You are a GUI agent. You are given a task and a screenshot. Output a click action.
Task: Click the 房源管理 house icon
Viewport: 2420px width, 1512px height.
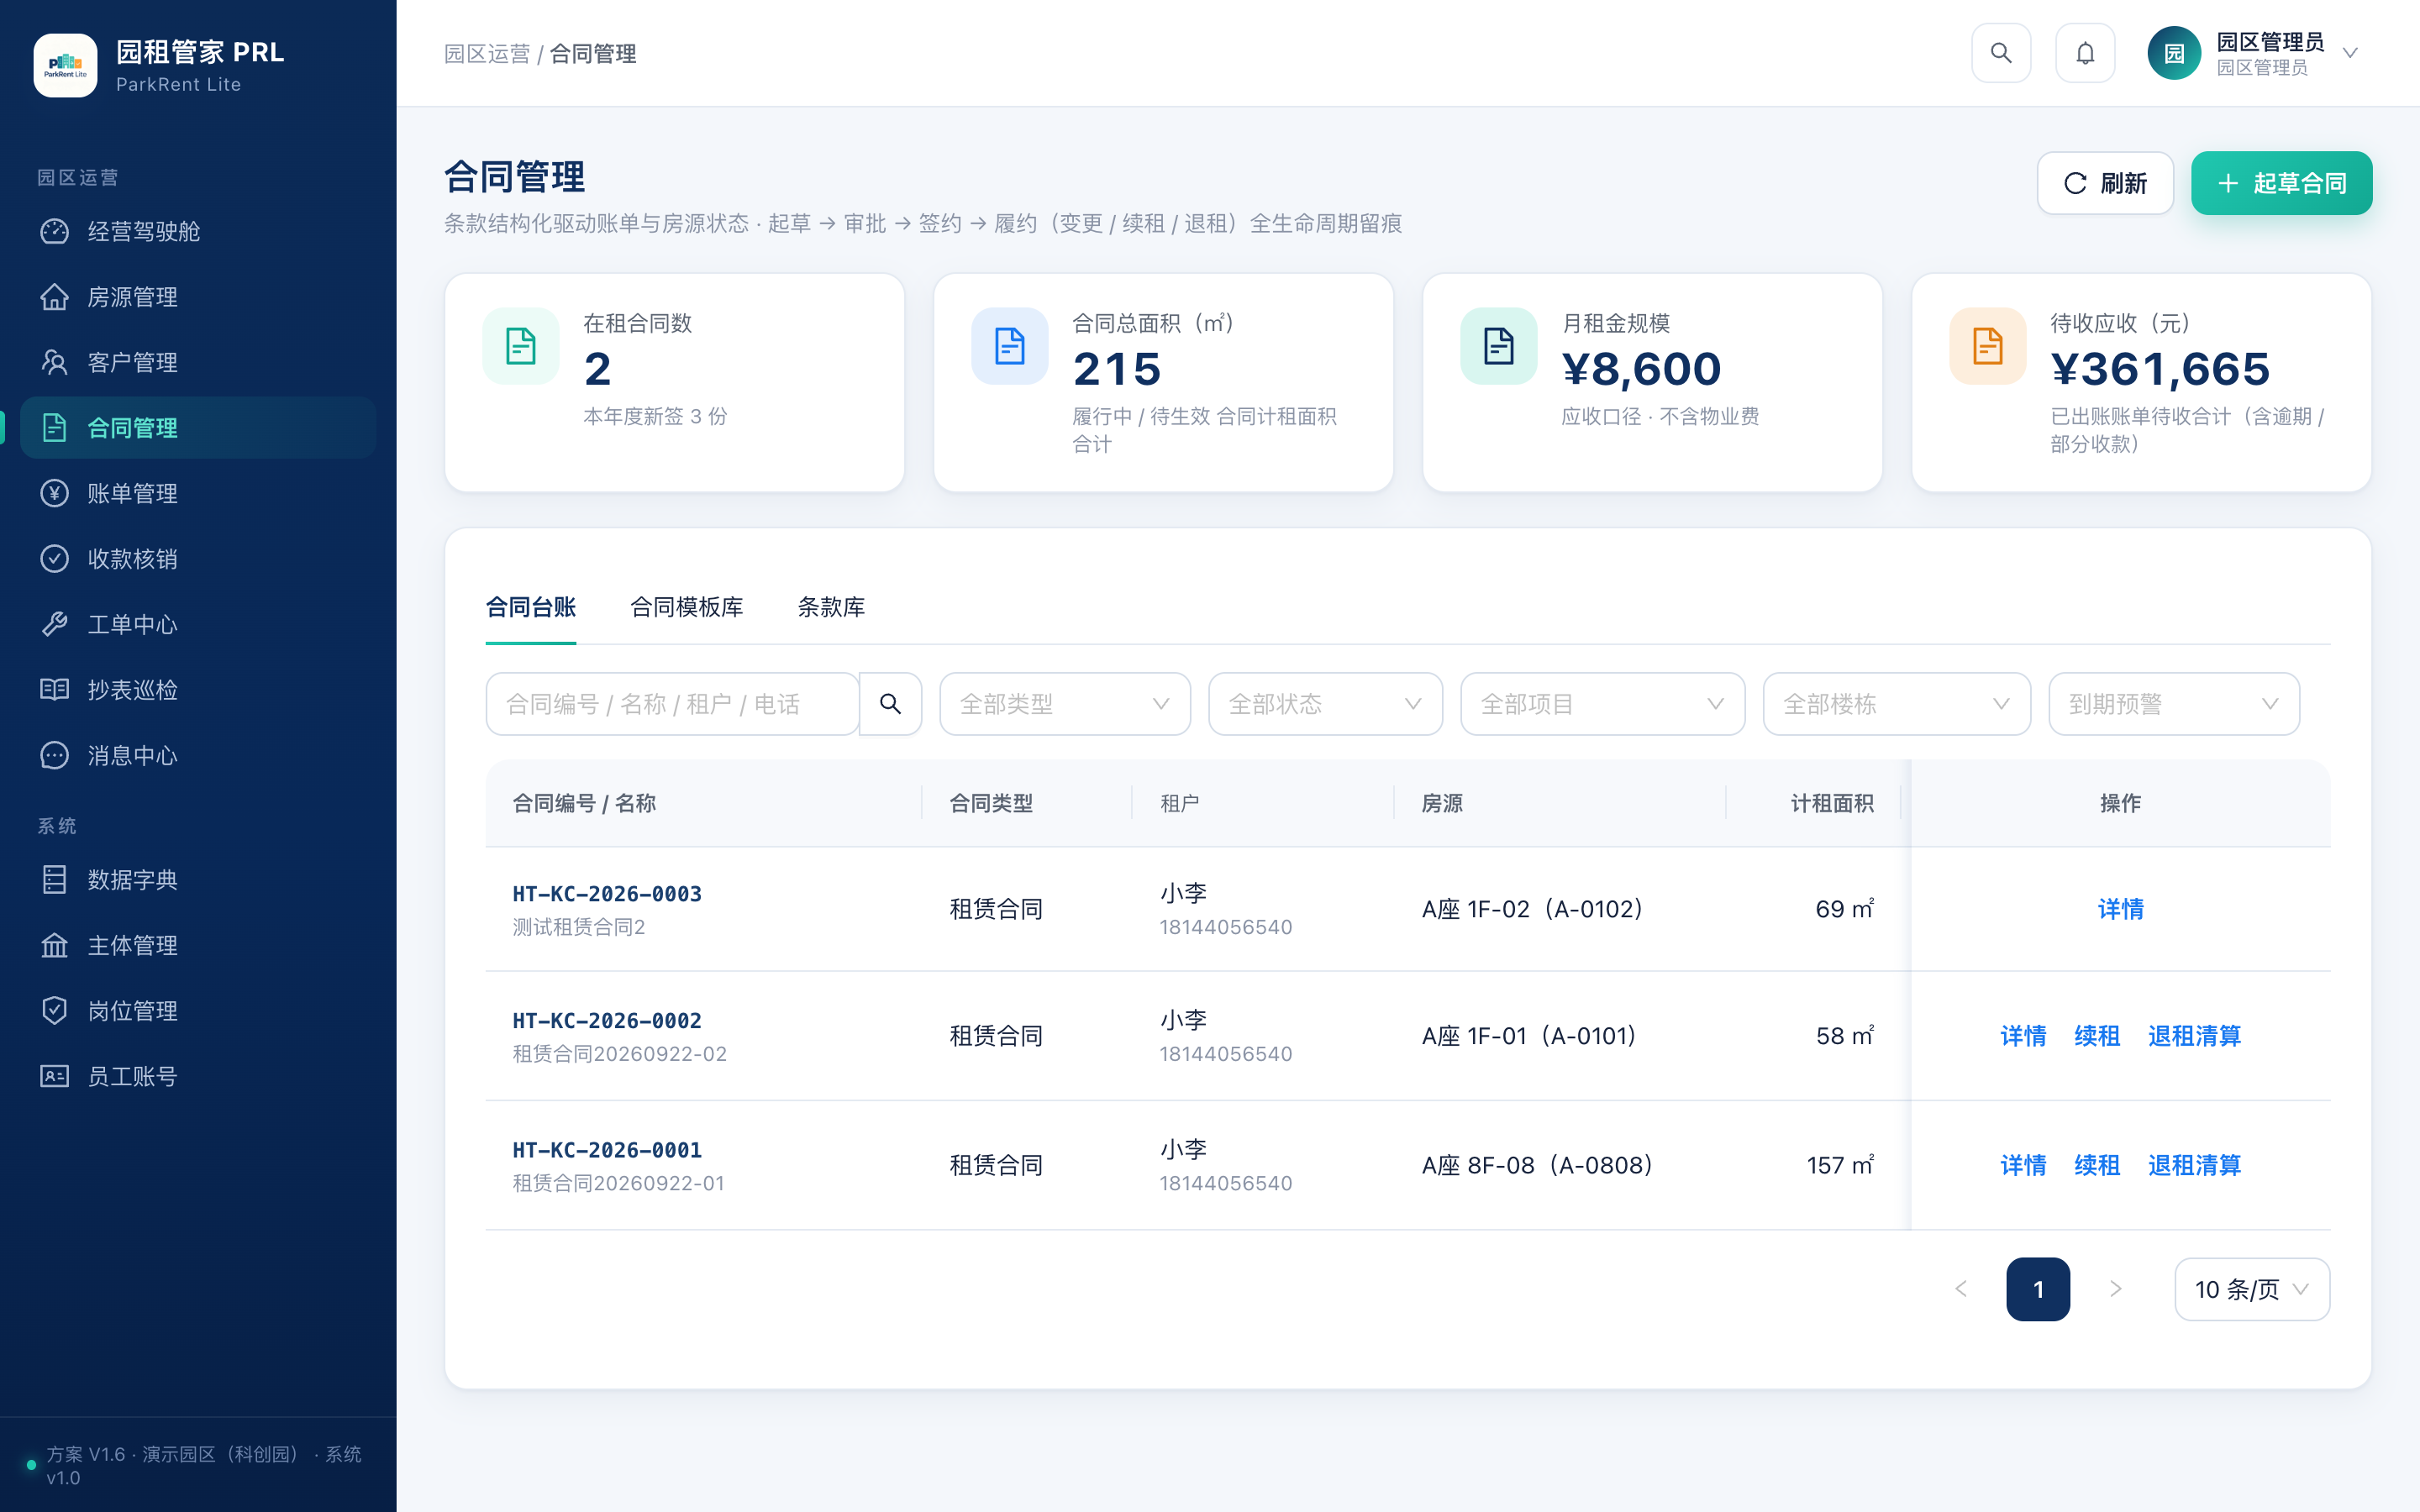[x=54, y=297]
